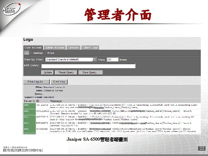Switch to the Admin Access tab
Viewport: 208px width, 156px height.
tap(55, 48)
